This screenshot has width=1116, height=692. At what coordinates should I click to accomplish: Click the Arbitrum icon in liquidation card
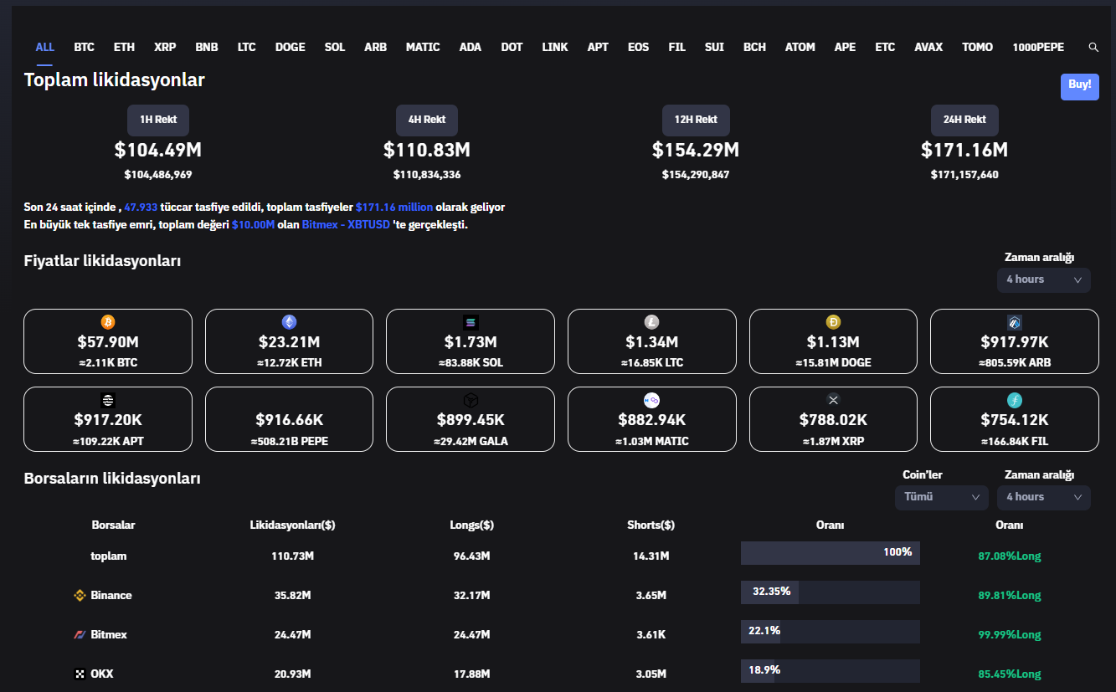coord(1014,322)
